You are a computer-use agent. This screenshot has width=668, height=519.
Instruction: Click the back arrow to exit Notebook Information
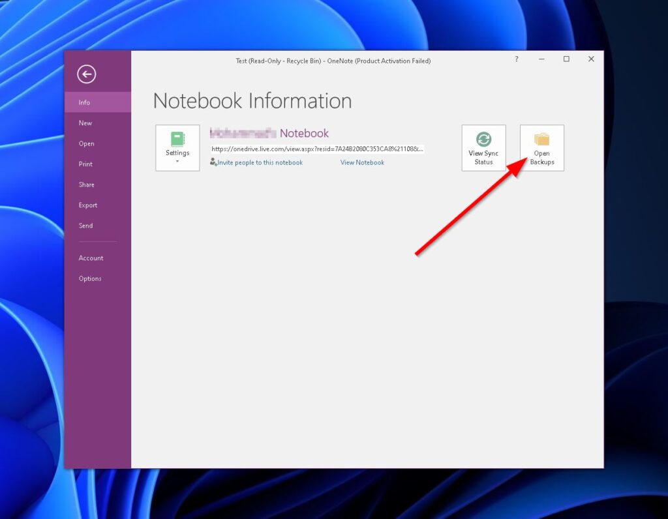tap(85, 74)
